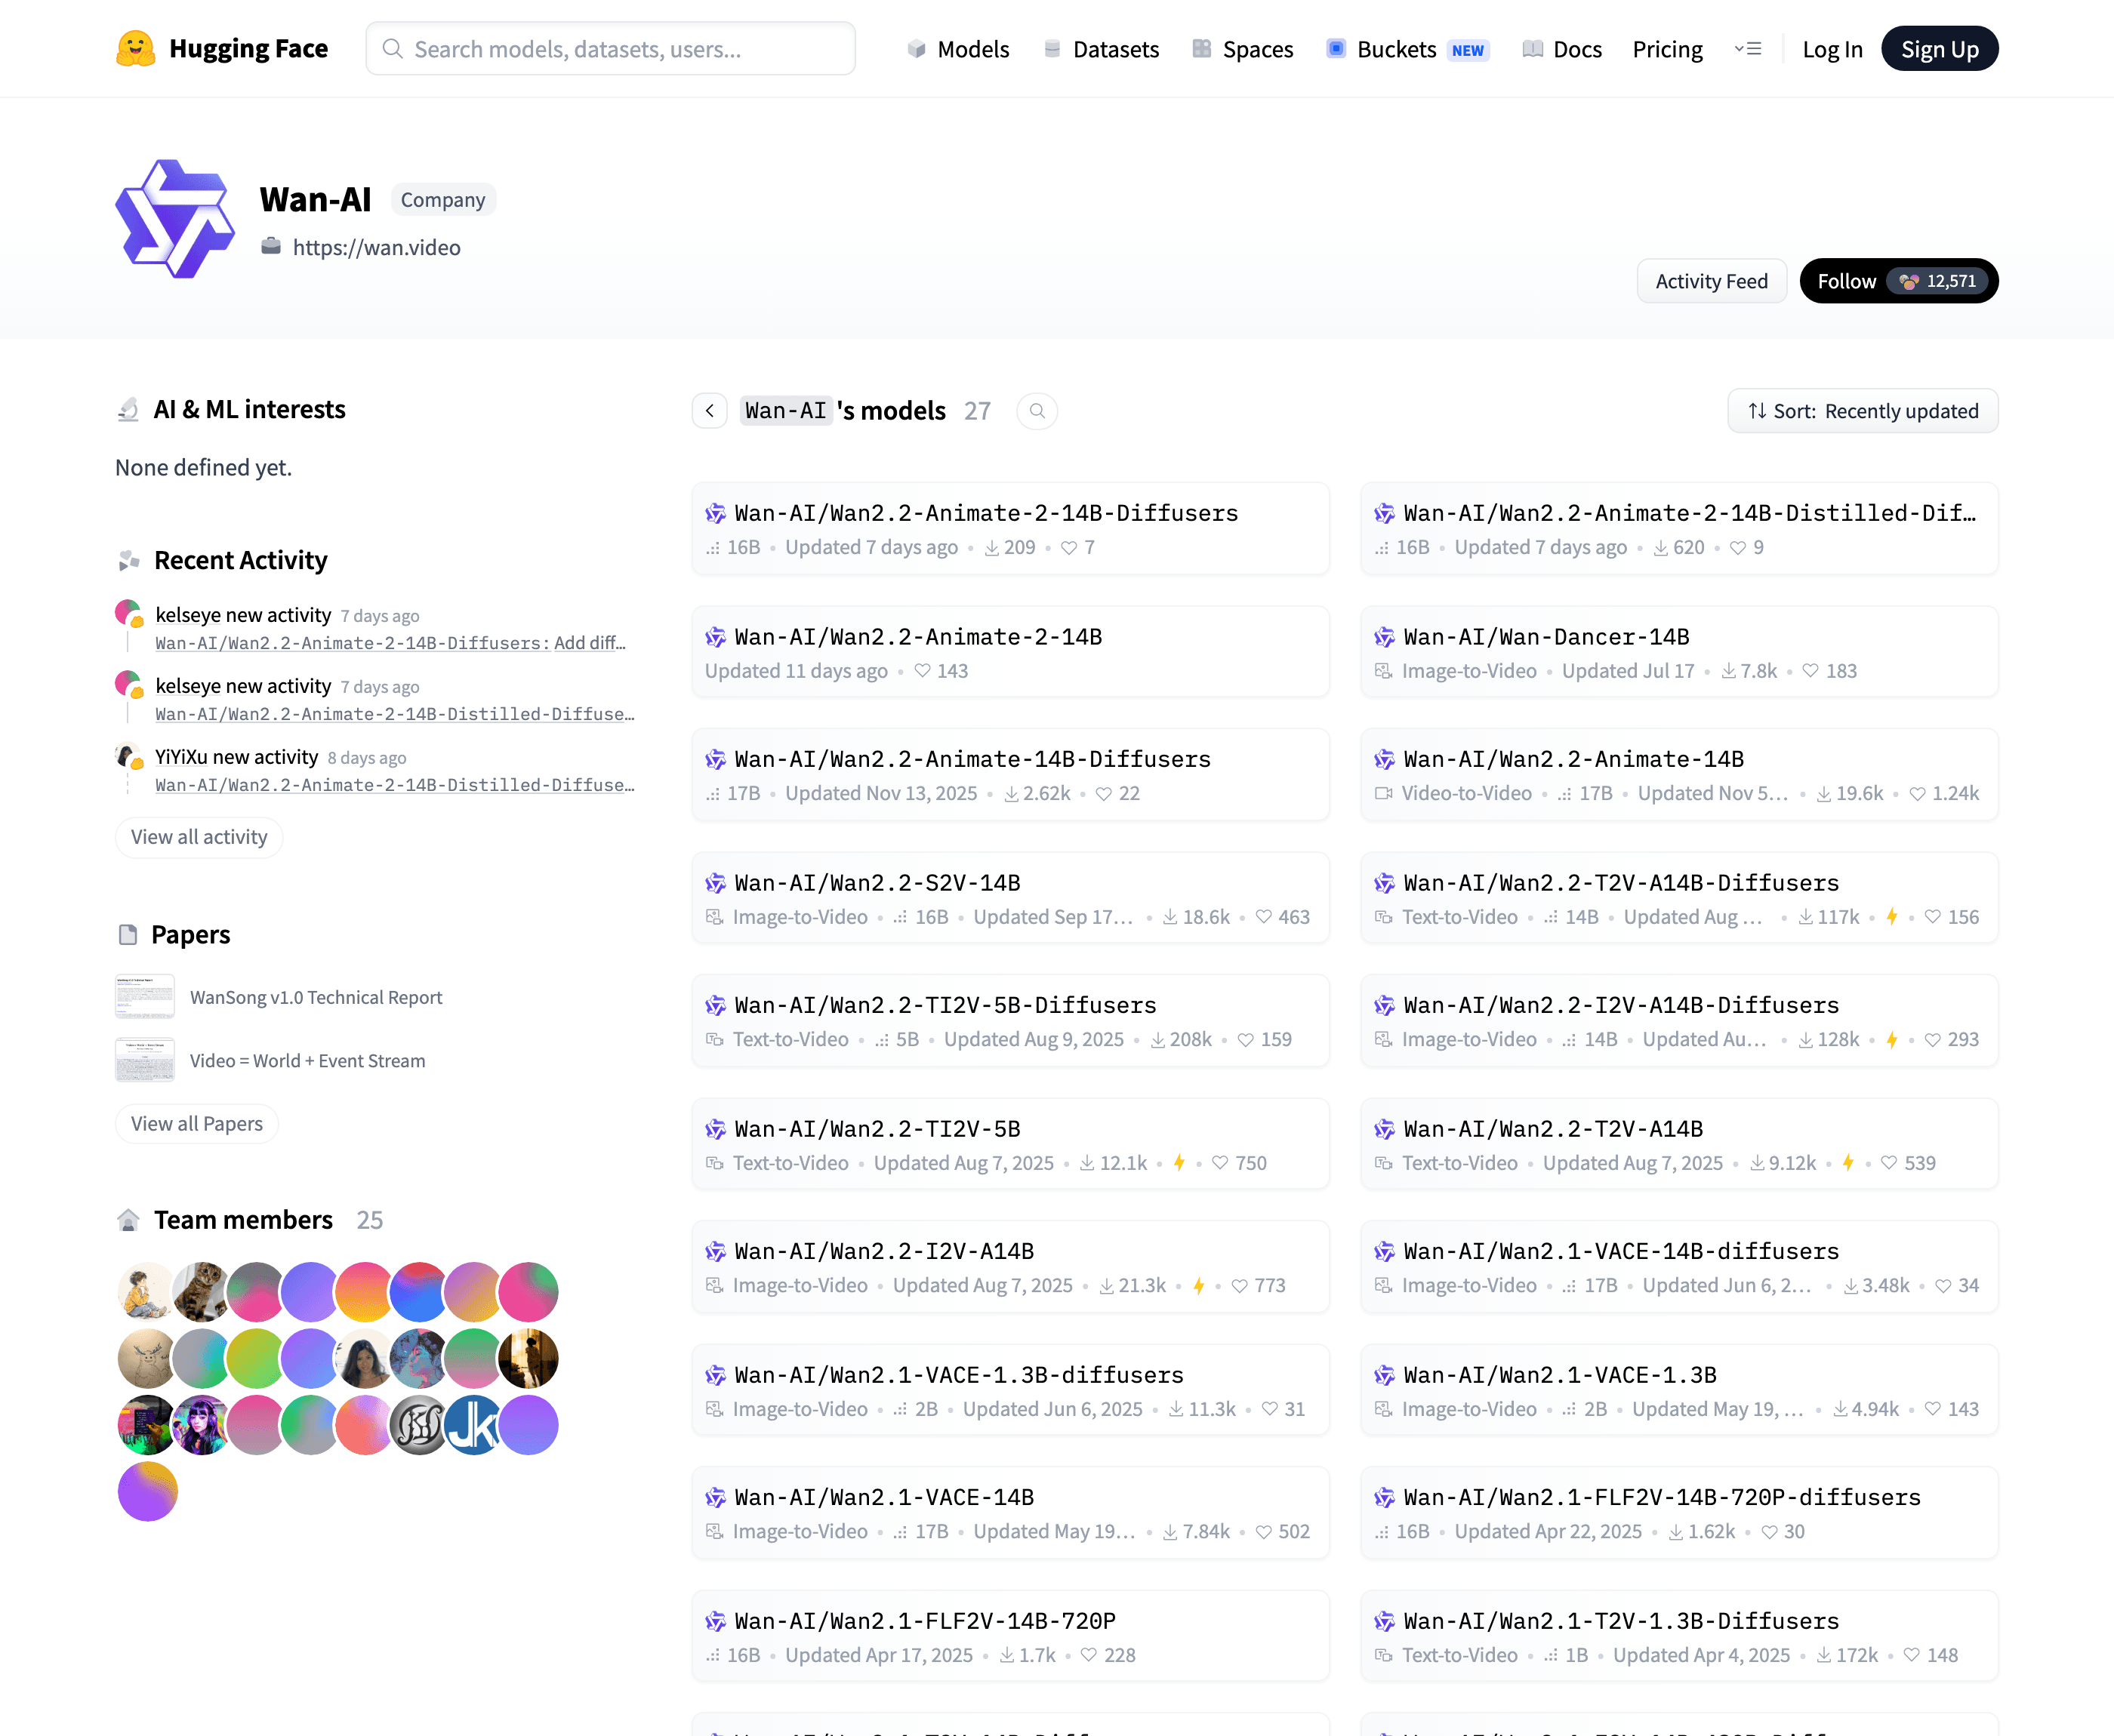2114x1736 pixels.
Task: Click the JK team member avatar
Action: point(473,1425)
